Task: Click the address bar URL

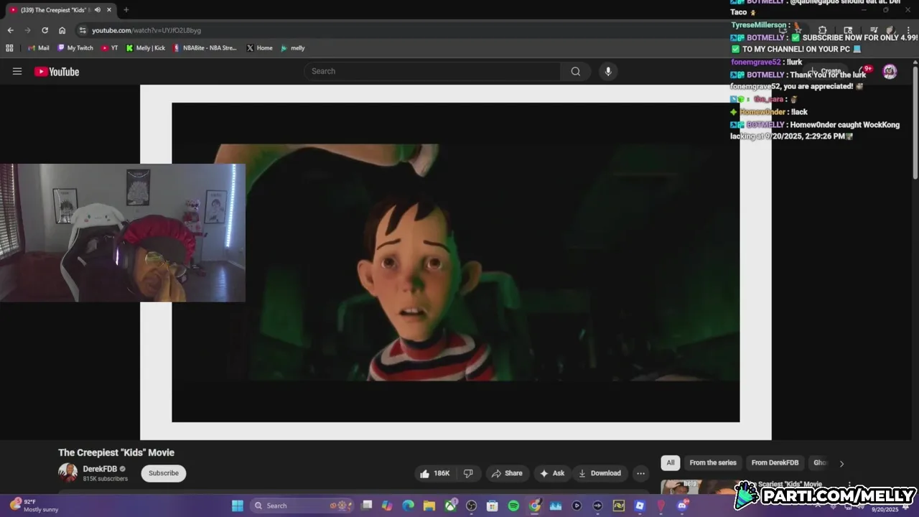Action: click(x=146, y=30)
